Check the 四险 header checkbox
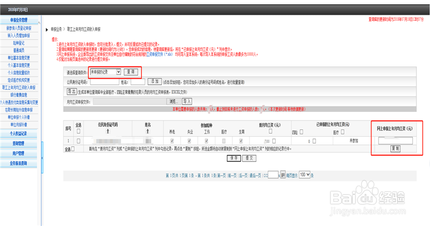The height and width of the screenshot is (226, 430). coord(302,132)
